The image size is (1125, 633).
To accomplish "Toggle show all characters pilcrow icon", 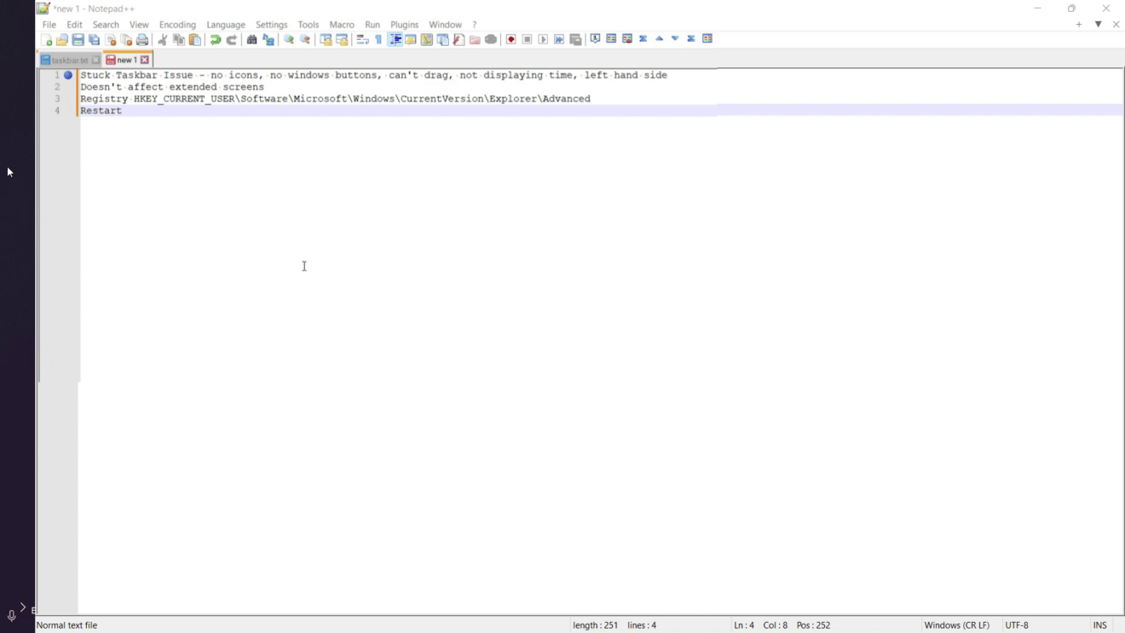I will tap(378, 40).
